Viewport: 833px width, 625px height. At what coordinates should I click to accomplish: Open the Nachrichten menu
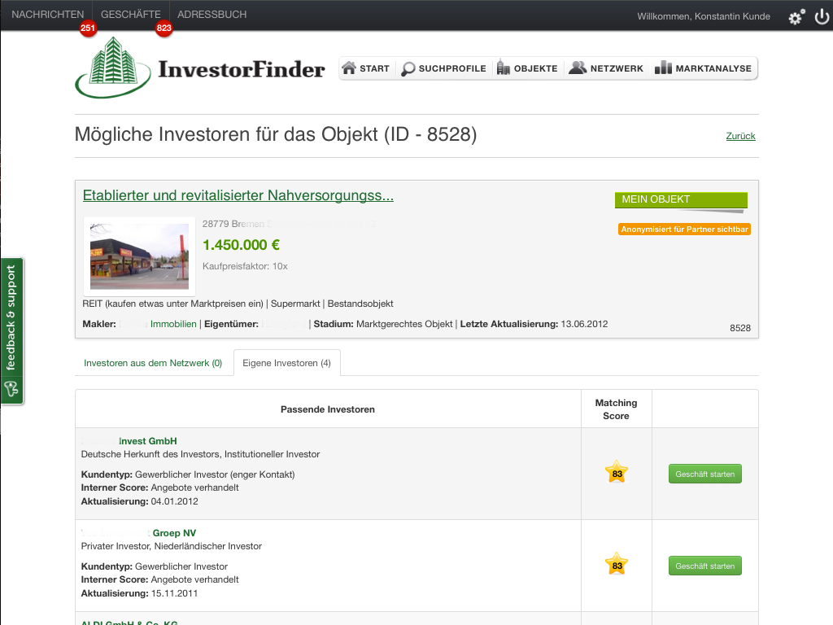coord(47,15)
